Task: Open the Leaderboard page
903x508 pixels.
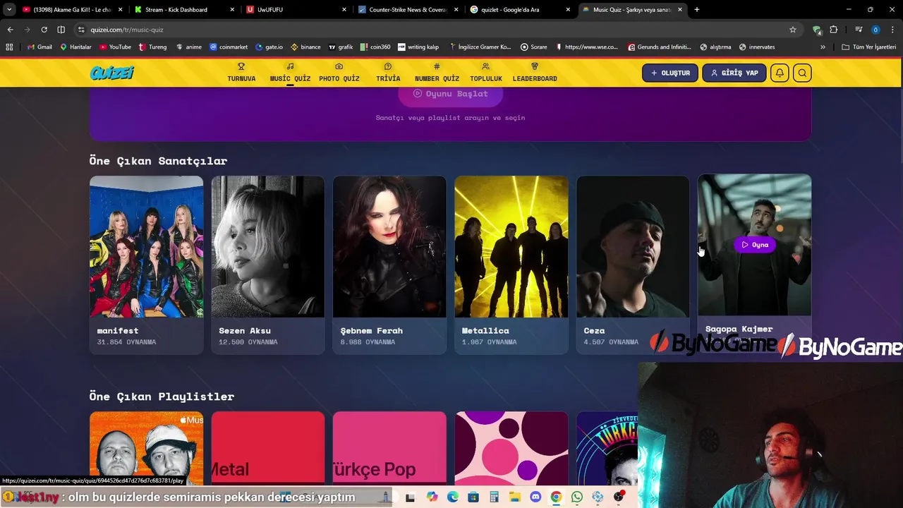Action: (535, 73)
